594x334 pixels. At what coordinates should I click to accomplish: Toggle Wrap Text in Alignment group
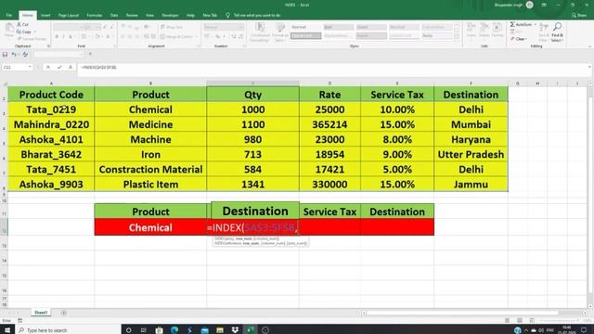coord(172,27)
